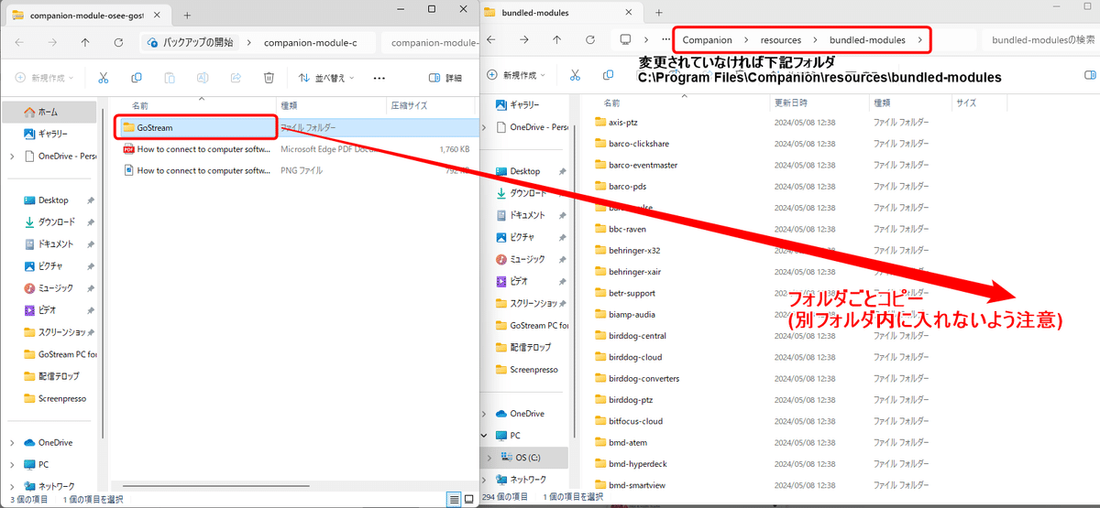Collapse PC node in bundled-modules sidebar
The height and width of the screenshot is (508, 1100).
486,436
